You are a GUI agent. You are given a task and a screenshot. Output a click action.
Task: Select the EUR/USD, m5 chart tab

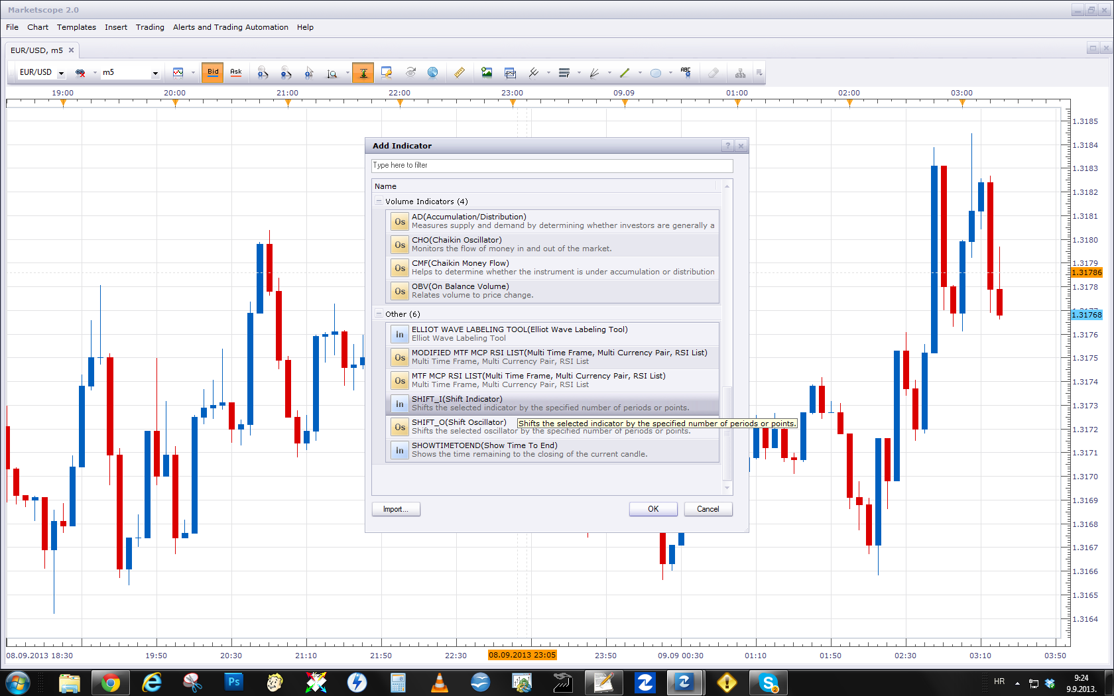(37, 50)
